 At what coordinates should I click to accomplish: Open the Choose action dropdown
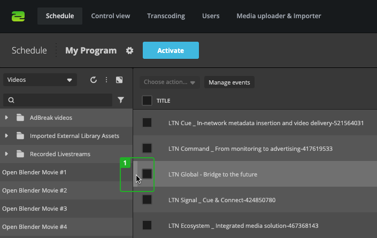[x=170, y=82]
